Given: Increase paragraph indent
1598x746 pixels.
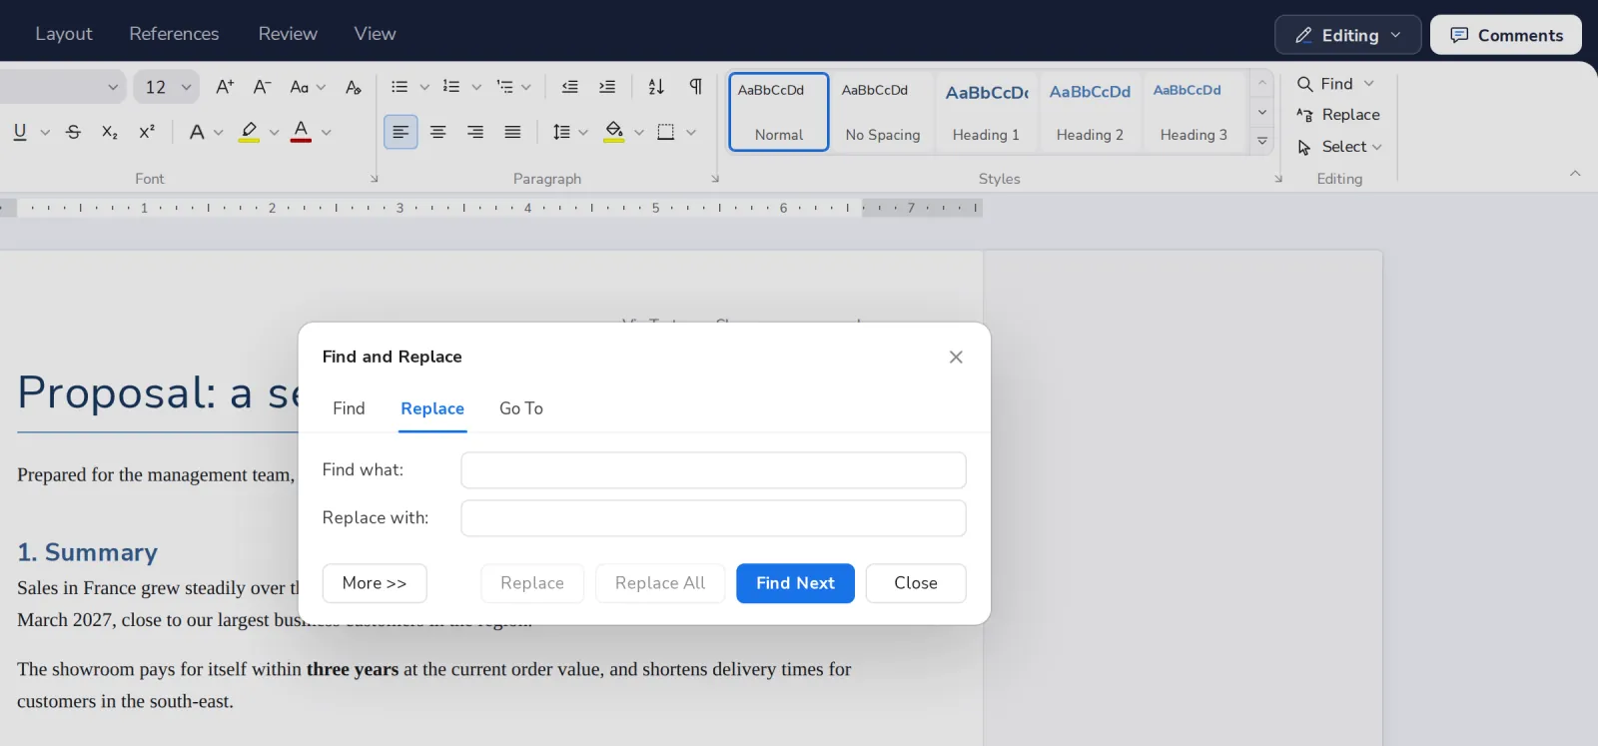Looking at the screenshot, I should (x=607, y=87).
